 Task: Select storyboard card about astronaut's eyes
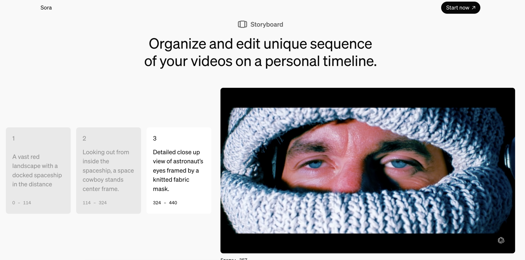tap(179, 170)
